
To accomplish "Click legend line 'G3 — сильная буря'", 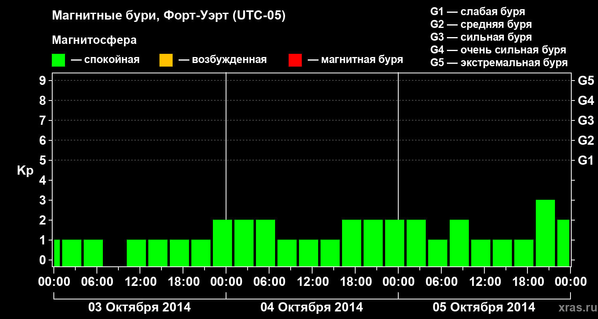I will tap(481, 37).
